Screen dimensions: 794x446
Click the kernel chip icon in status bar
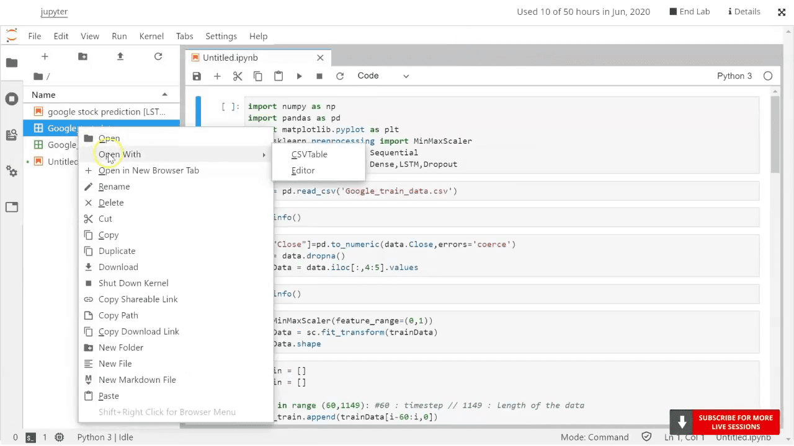(59, 437)
